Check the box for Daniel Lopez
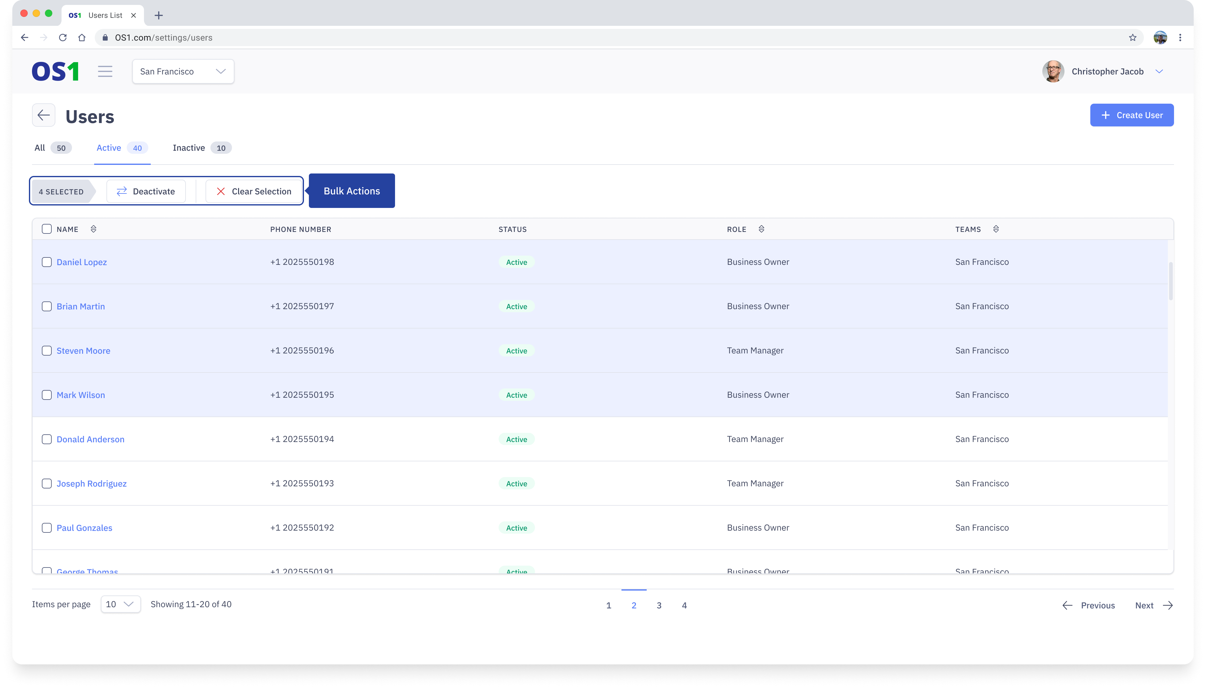Screen dimensions: 1206x689 (x=46, y=262)
